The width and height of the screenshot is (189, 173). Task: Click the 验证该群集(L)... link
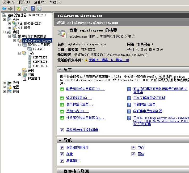pos(79,98)
